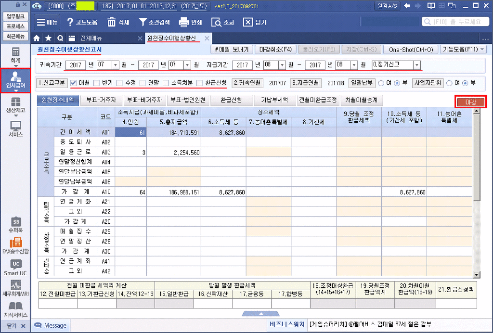Select 부 for 일괄납부
The image size is (493, 333).
(x=397, y=83)
